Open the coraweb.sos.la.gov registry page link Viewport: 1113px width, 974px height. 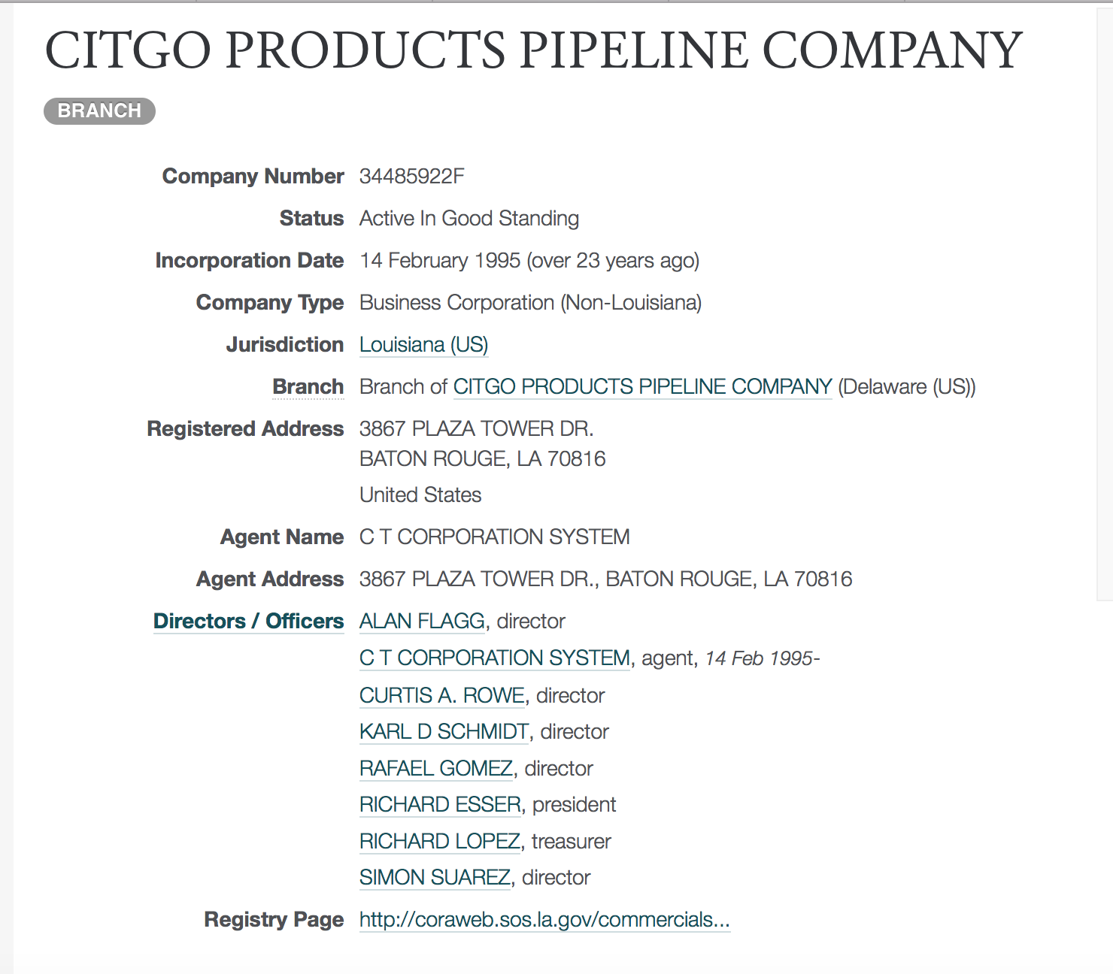[544, 920]
